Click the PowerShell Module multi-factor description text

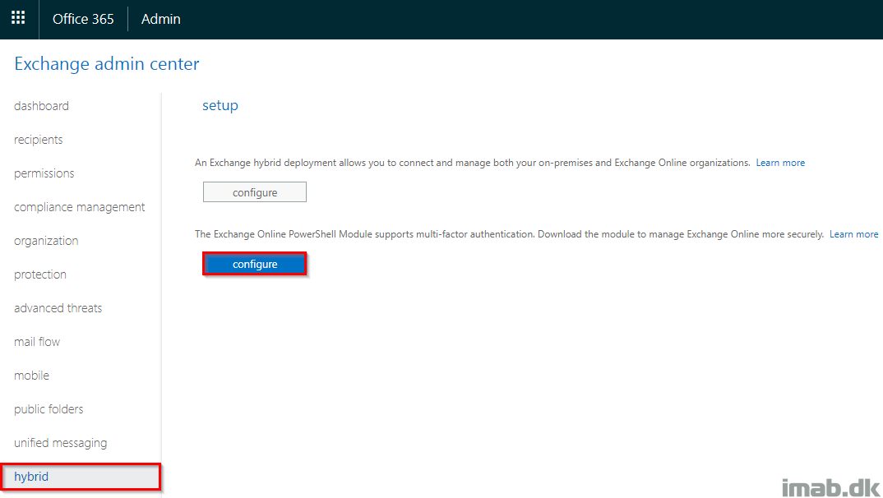coord(509,234)
